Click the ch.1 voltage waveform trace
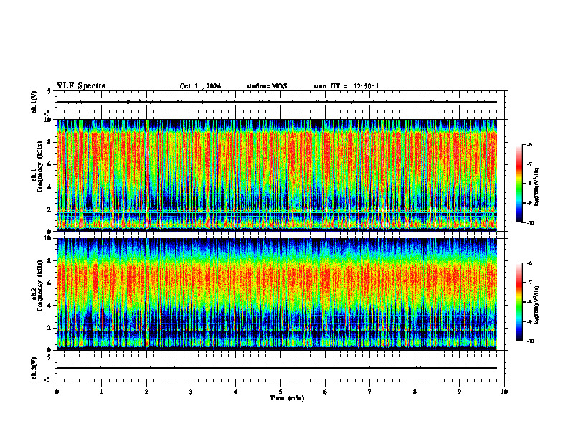Screen dimensions: 568x439 (277, 102)
